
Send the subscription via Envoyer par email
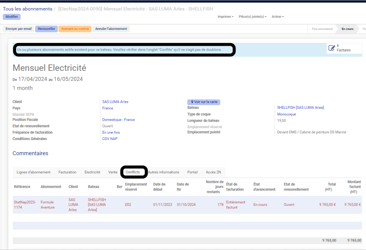tap(19, 29)
